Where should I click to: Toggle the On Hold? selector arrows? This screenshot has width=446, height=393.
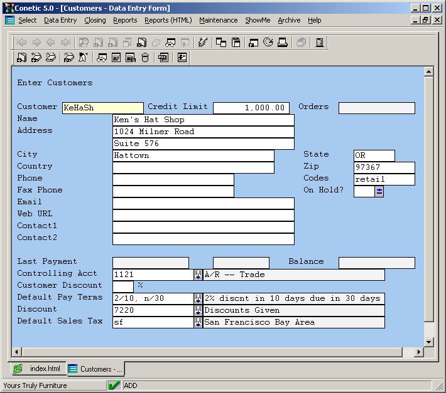(x=379, y=191)
